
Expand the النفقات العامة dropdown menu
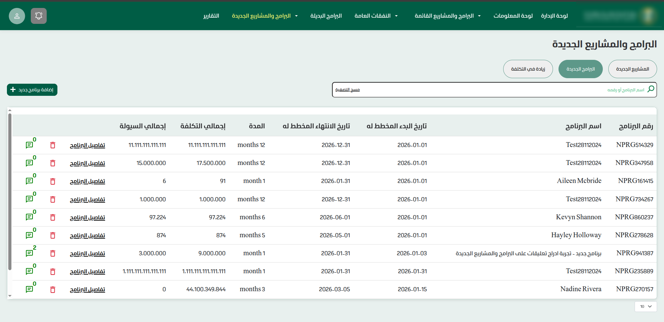pos(376,16)
